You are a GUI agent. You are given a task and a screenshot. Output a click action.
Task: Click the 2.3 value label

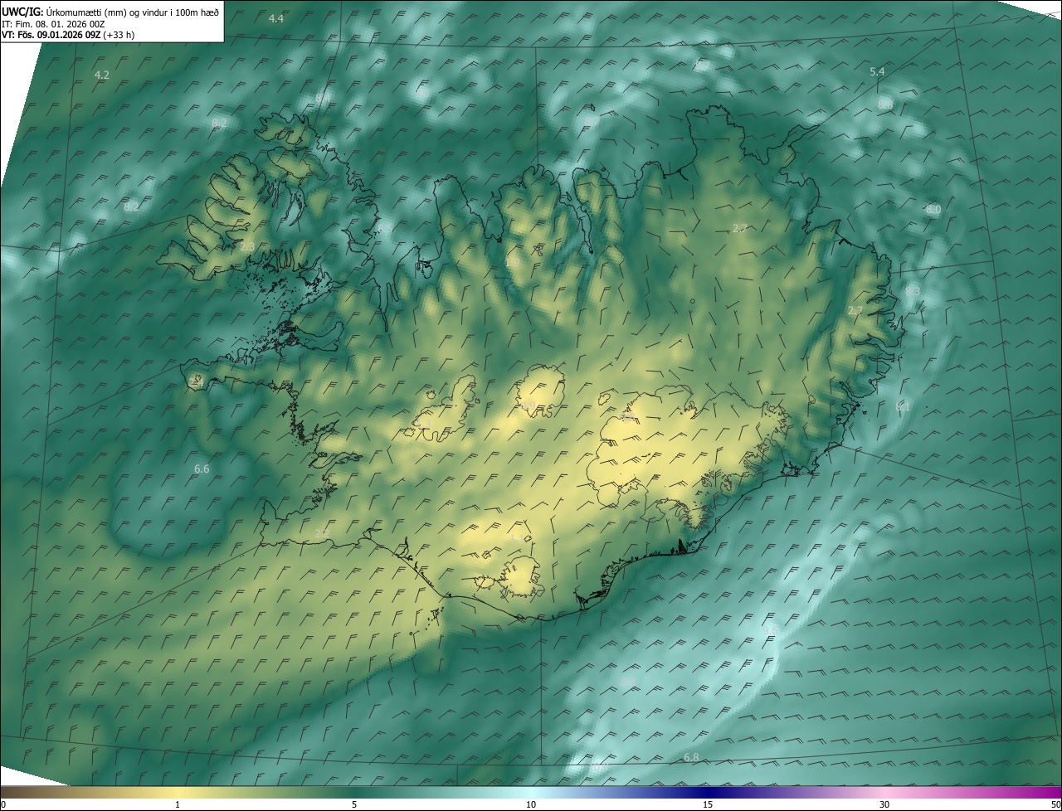[x=247, y=247]
